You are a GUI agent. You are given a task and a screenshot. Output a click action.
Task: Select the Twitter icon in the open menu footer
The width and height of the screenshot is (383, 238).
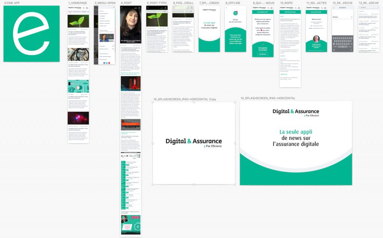tap(107, 63)
